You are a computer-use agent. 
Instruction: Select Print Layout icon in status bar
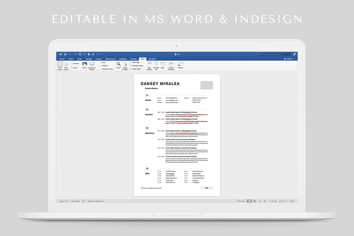tap(249, 201)
